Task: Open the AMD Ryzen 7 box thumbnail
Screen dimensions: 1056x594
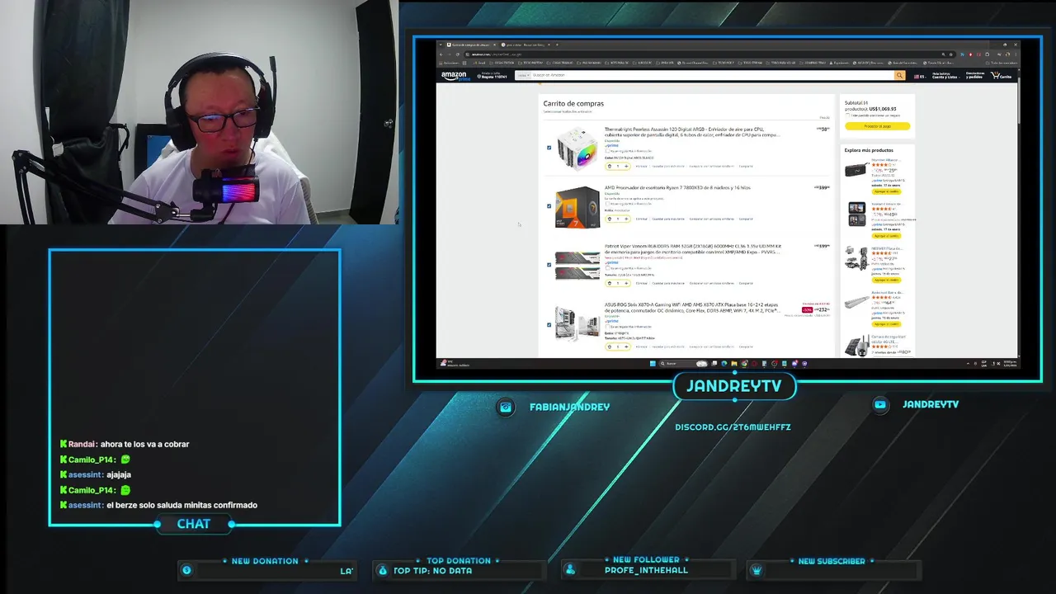Action: (x=577, y=206)
